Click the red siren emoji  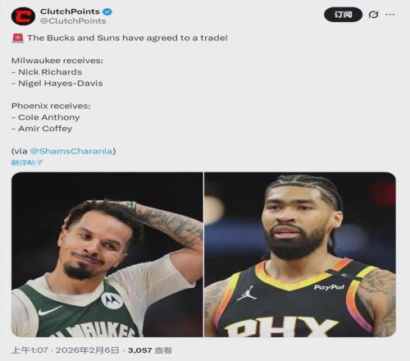18,38
